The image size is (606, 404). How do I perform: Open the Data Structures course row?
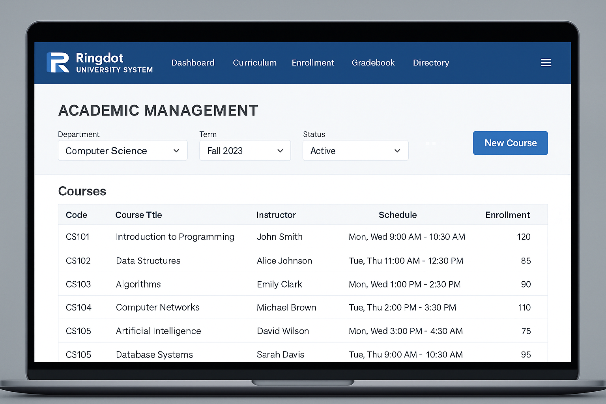[x=148, y=260]
